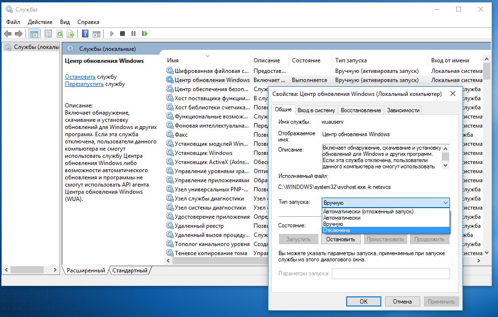Click the gear icon beside Шифрованная файловая с...

coord(170,70)
